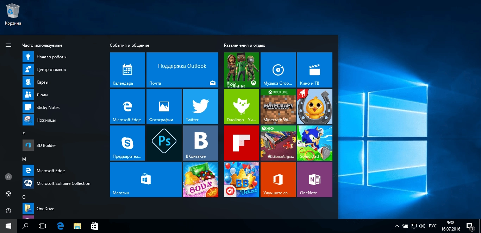Screen dimensions: 481x233
Task: Open the Twitter tile
Action: [201, 106]
